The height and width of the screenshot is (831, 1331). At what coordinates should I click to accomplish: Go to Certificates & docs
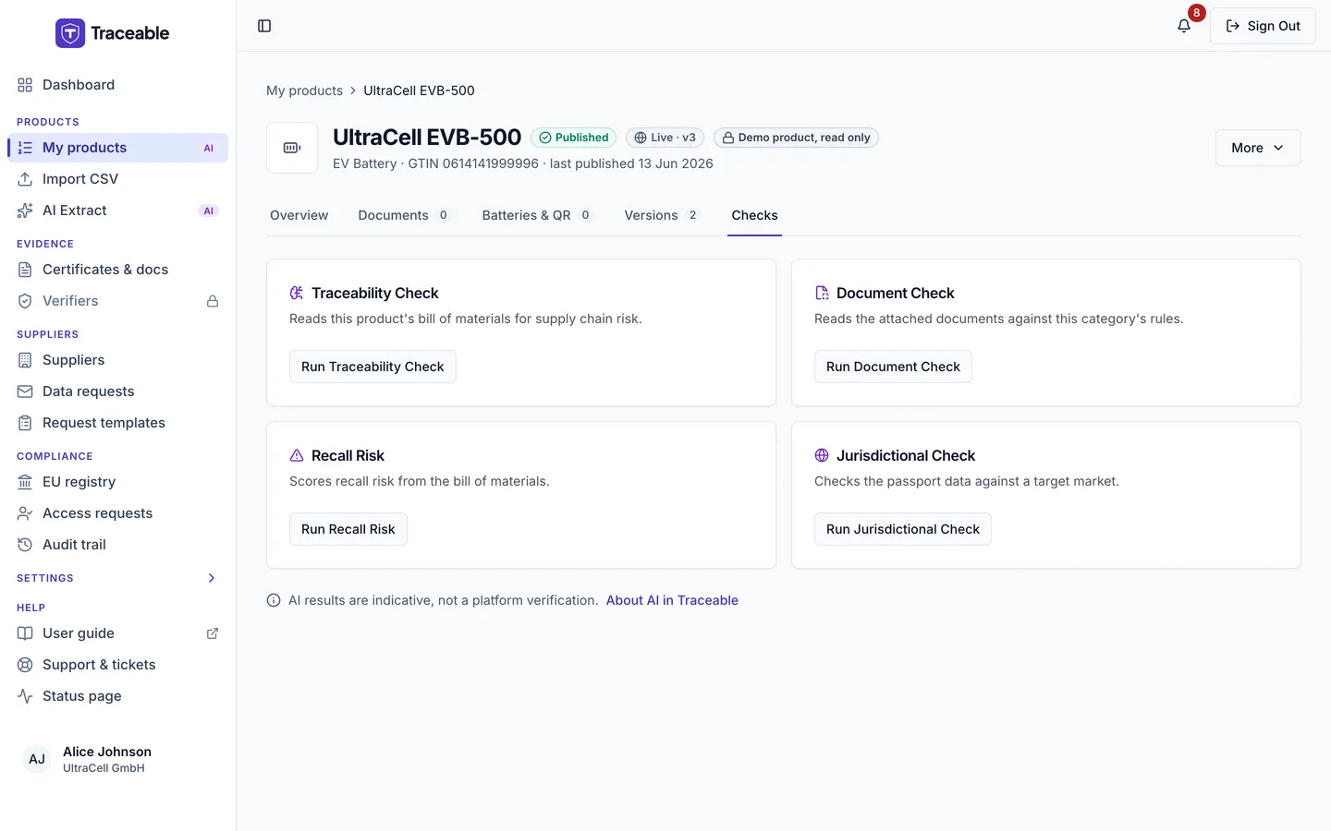[x=117, y=270]
